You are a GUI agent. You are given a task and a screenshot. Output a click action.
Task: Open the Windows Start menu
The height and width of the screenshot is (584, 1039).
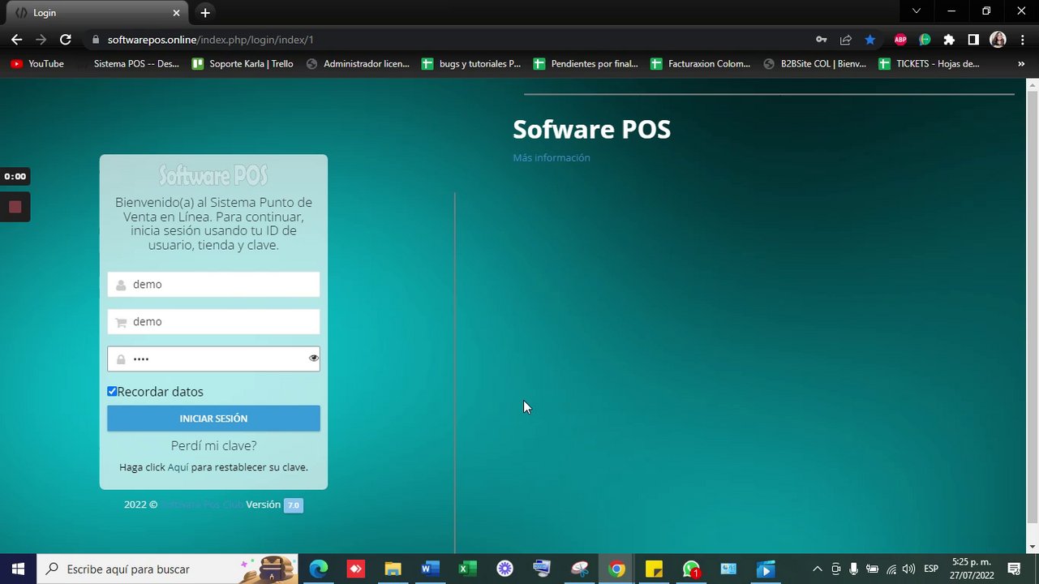tap(18, 569)
